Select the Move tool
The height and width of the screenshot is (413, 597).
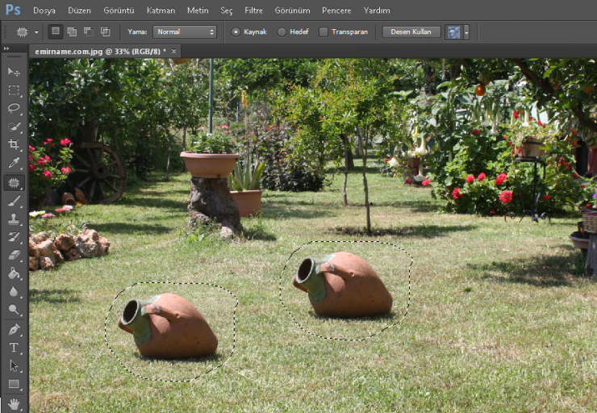pyautogui.click(x=14, y=72)
